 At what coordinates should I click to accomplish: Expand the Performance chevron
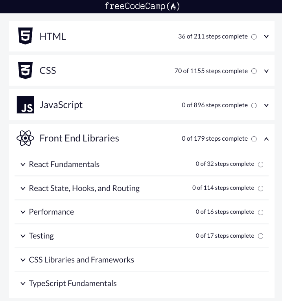[x=23, y=212]
